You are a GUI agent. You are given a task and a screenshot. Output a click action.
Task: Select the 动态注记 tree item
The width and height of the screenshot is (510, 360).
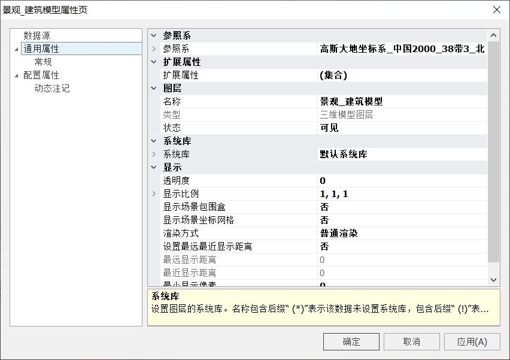point(51,89)
